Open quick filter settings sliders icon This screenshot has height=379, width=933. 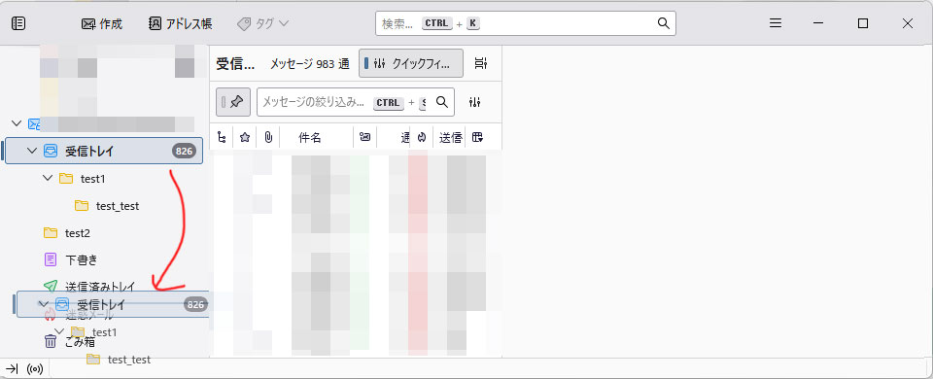click(474, 102)
